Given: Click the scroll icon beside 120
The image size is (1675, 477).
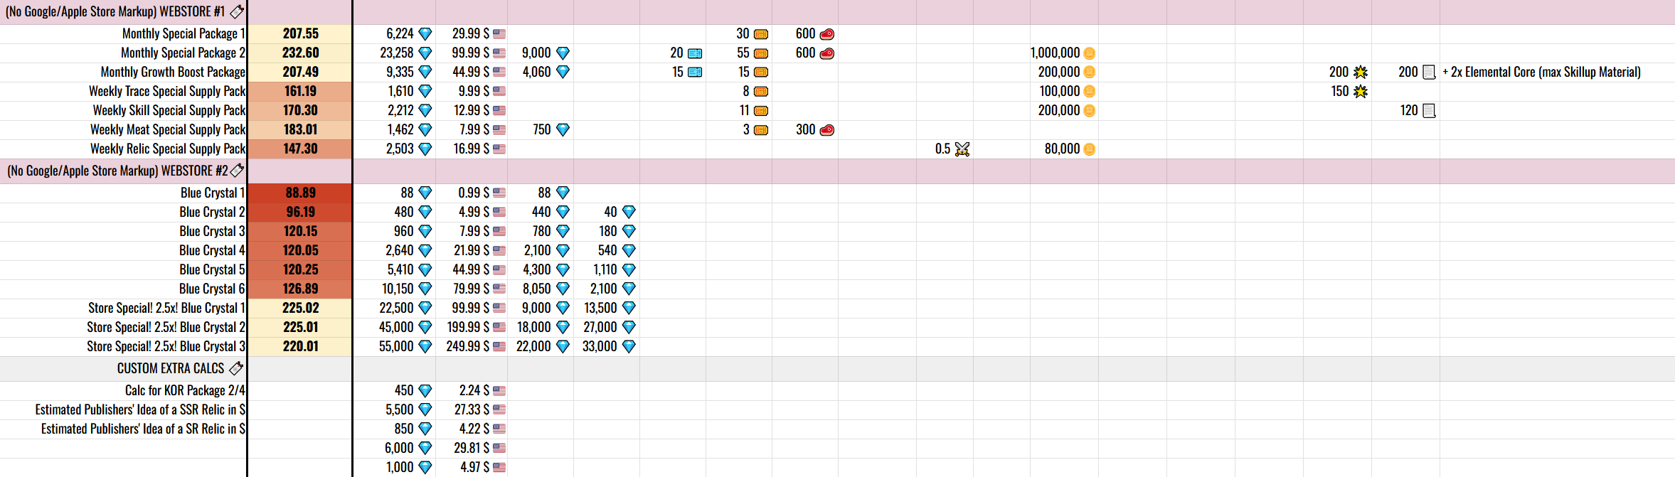Looking at the screenshot, I should pyautogui.click(x=1429, y=111).
